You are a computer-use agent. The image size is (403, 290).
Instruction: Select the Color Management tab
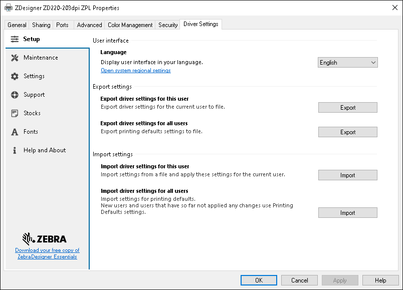coord(130,24)
